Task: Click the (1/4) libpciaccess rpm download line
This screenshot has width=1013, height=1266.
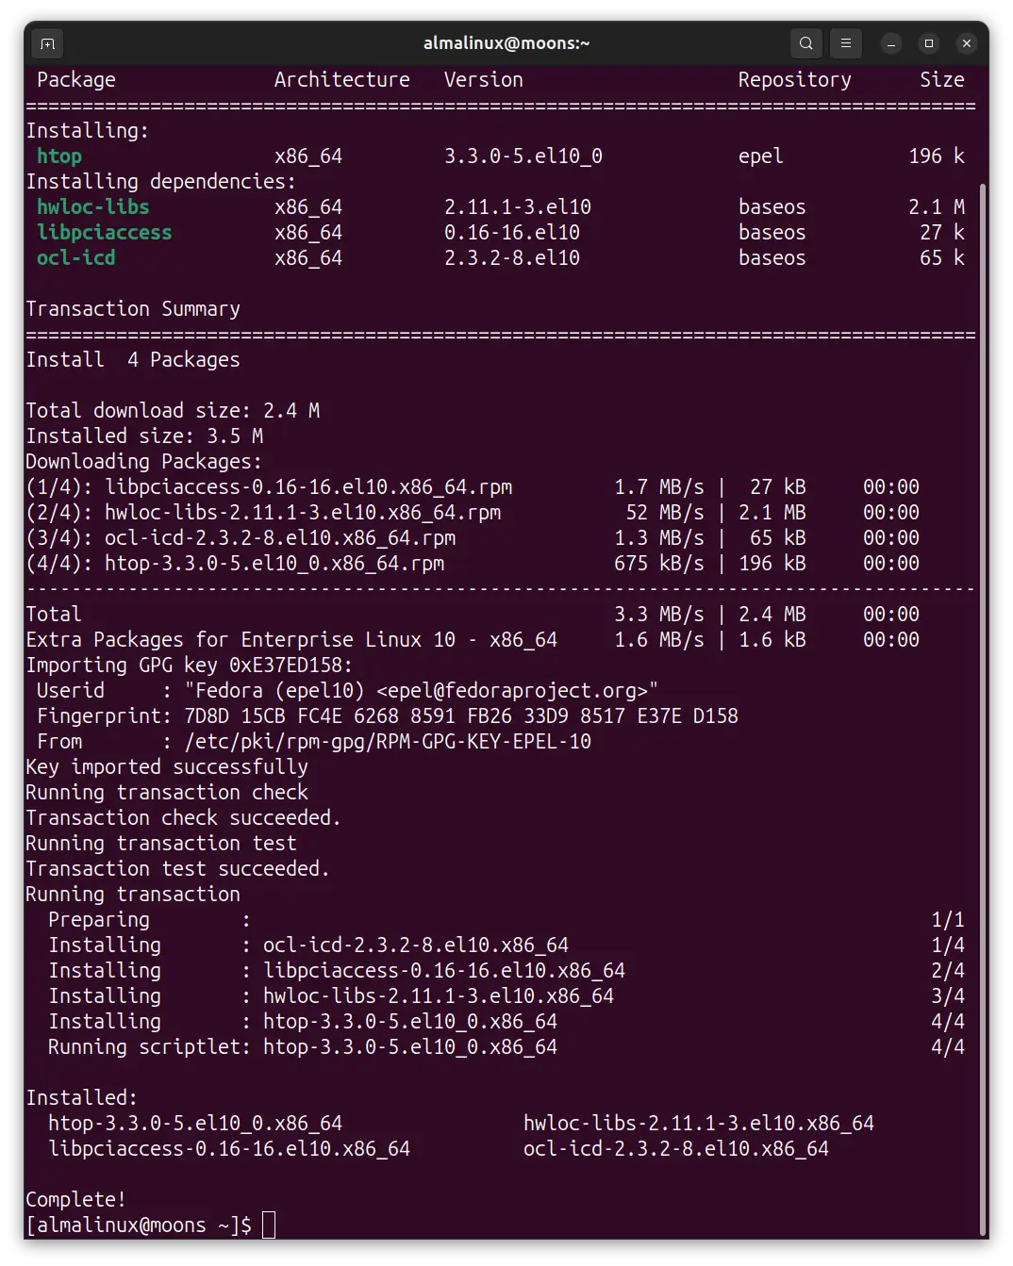Action: [x=473, y=487]
